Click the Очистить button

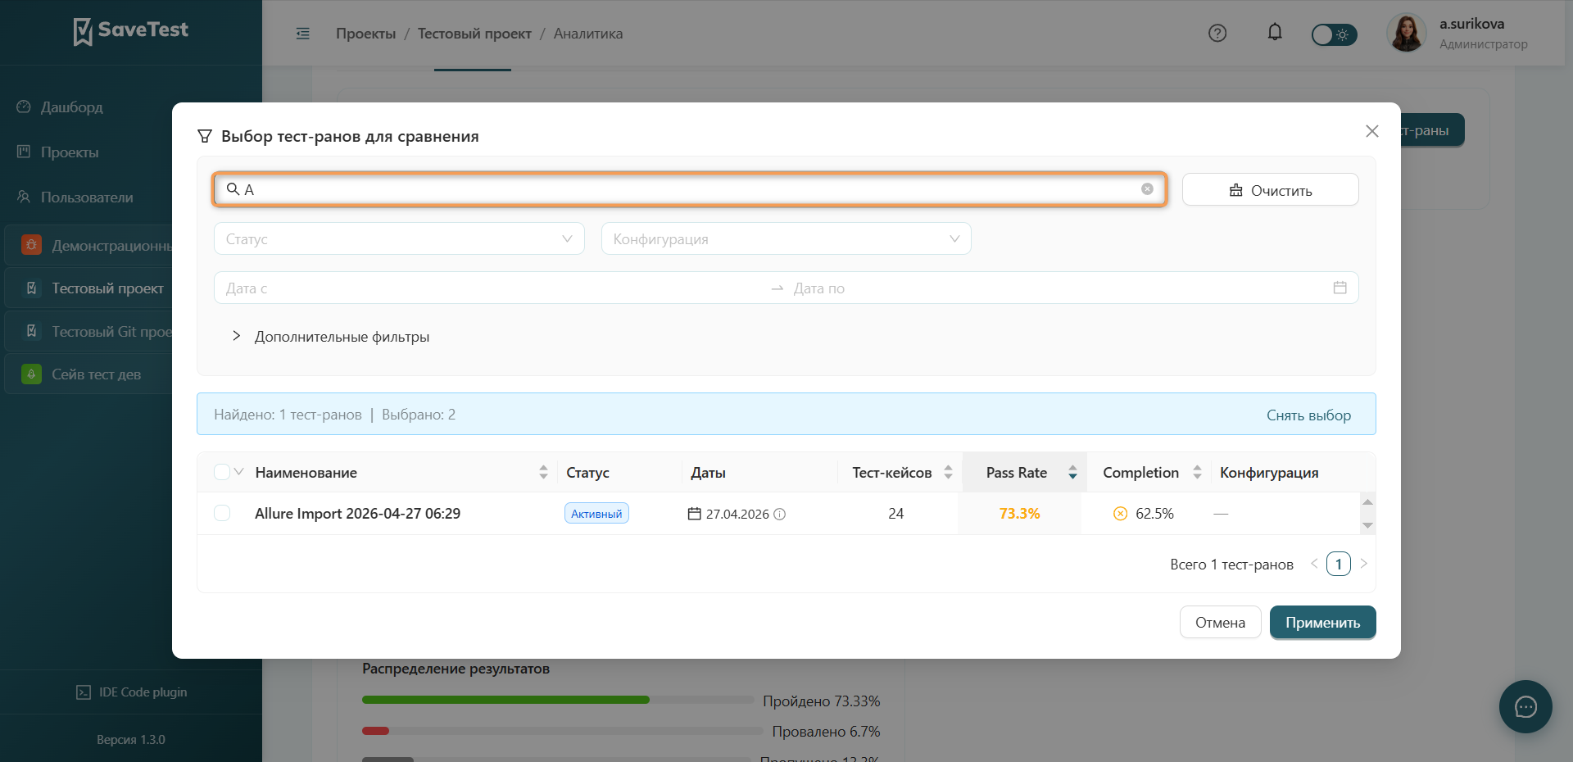(1270, 189)
